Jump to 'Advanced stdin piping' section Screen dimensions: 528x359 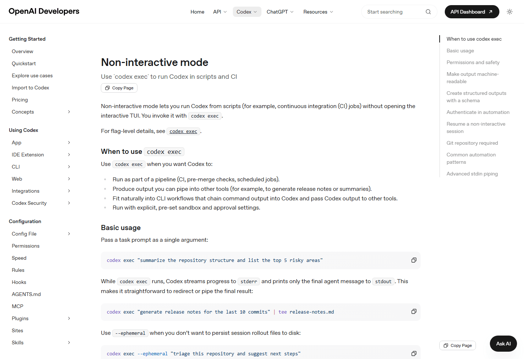click(472, 174)
